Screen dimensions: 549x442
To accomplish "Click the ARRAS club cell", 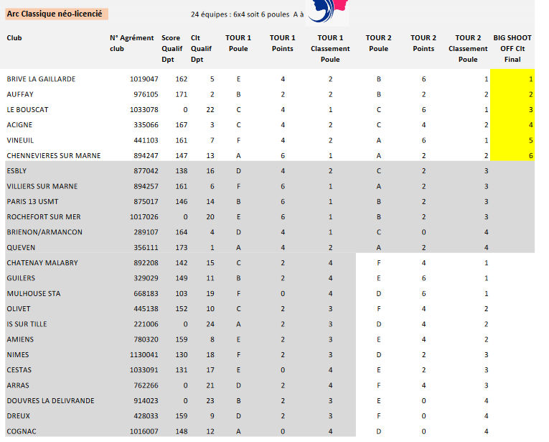I will (x=18, y=385).
